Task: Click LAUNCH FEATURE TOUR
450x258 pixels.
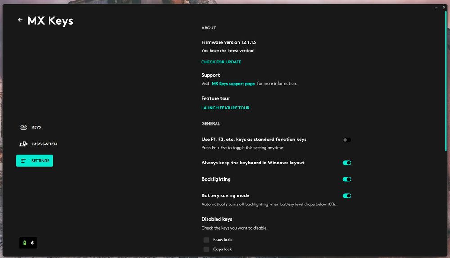Action: tap(225, 108)
